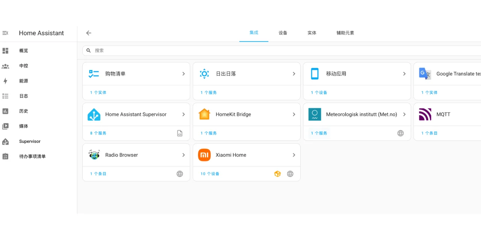Screen dimensions: 481x240
Task: Collapse the sidebar with the hamburger icon
Action: click(5, 33)
